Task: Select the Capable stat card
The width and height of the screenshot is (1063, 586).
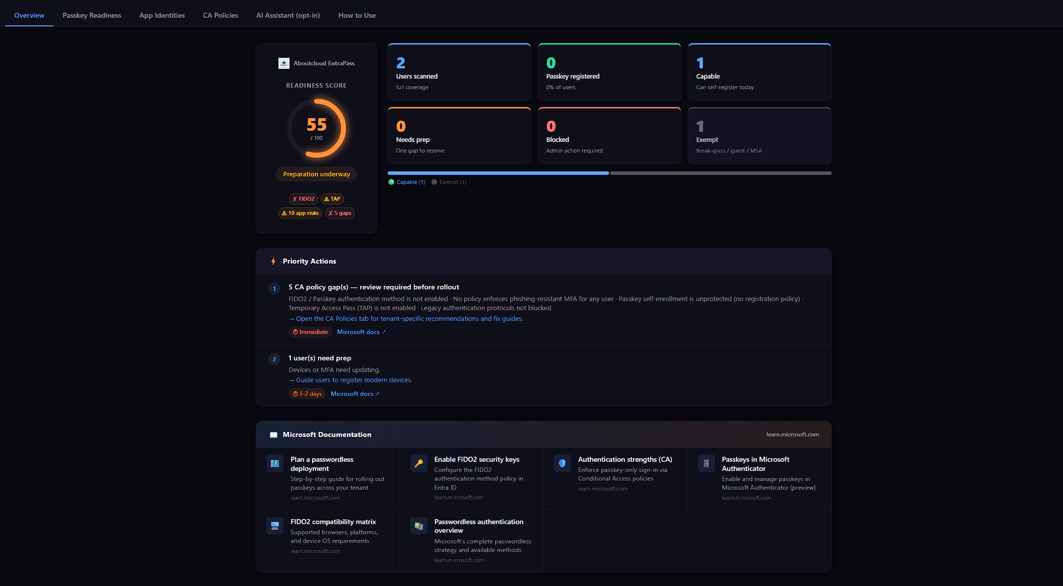Action: tap(760, 72)
